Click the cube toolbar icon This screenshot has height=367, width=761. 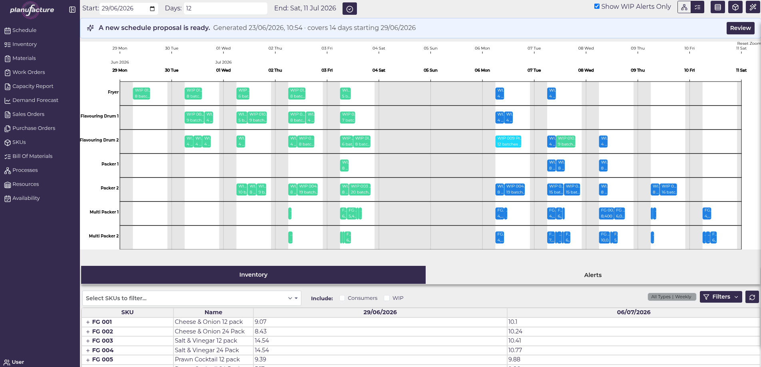[735, 7]
